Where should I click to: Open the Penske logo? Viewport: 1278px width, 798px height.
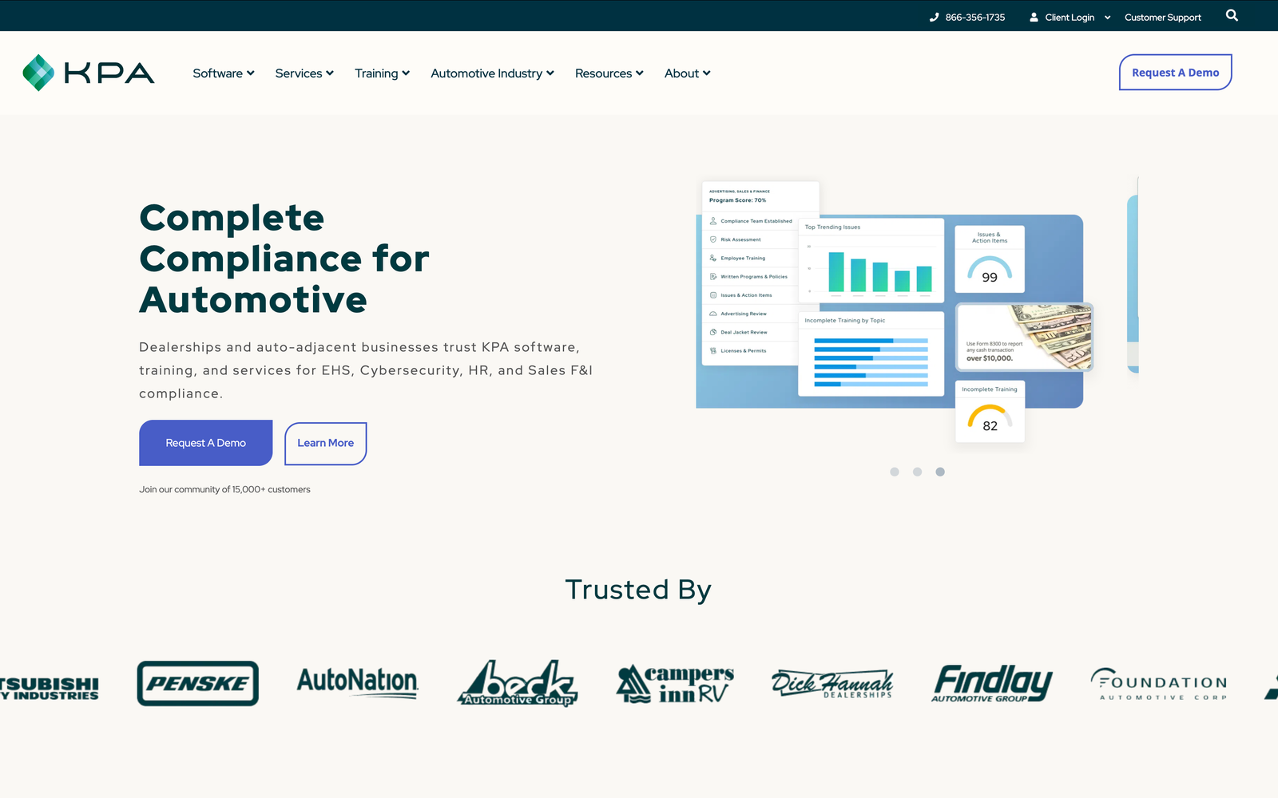(x=198, y=683)
